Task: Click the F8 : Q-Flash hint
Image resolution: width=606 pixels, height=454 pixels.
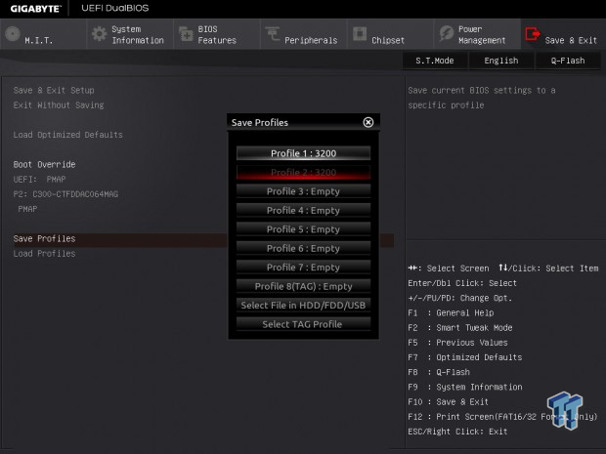Action: [439, 372]
